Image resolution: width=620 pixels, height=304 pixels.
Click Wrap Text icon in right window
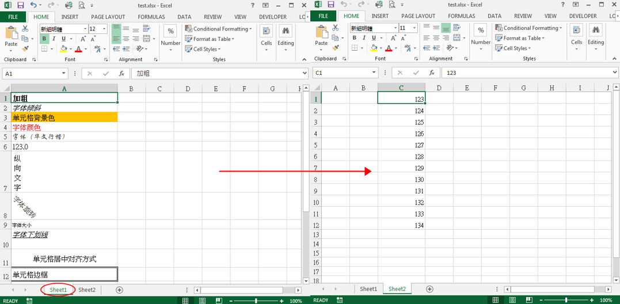tap(457, 28)
